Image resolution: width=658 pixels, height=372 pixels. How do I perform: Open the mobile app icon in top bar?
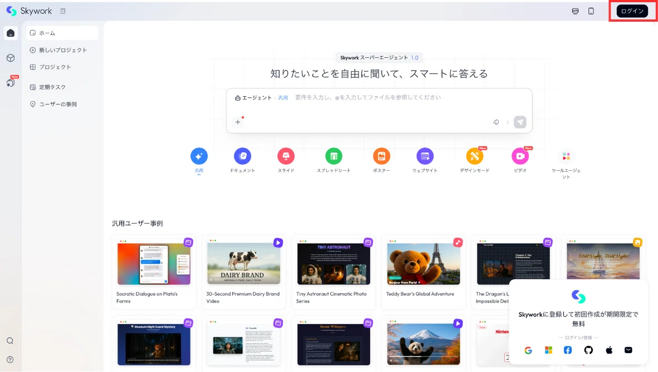click(591, 11)
